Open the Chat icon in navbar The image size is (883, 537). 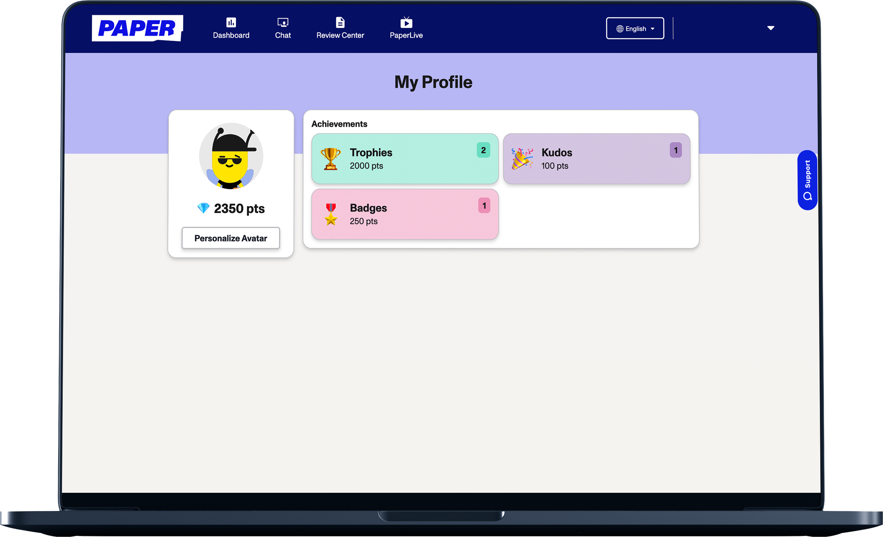tap(283, 23)
